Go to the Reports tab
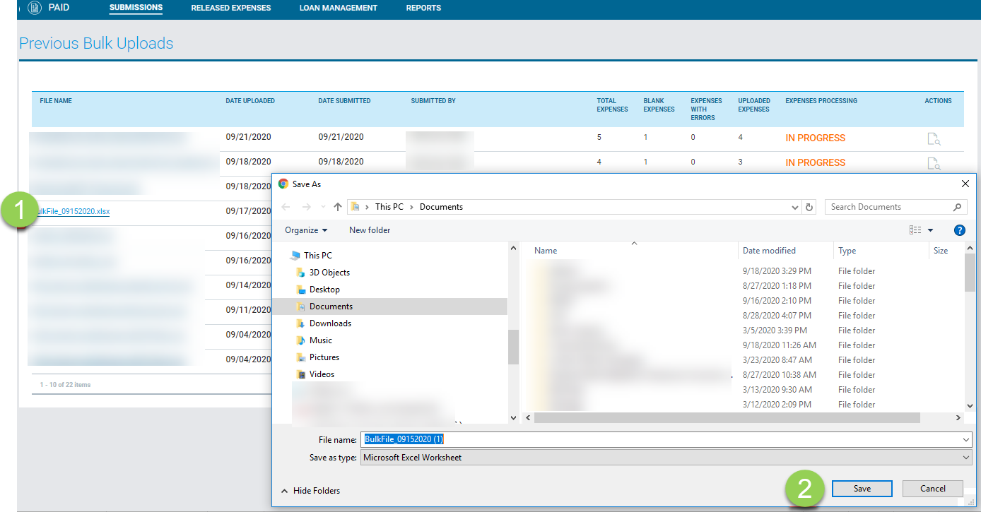This screenshot has height=512, width=981. click(423, 8)
